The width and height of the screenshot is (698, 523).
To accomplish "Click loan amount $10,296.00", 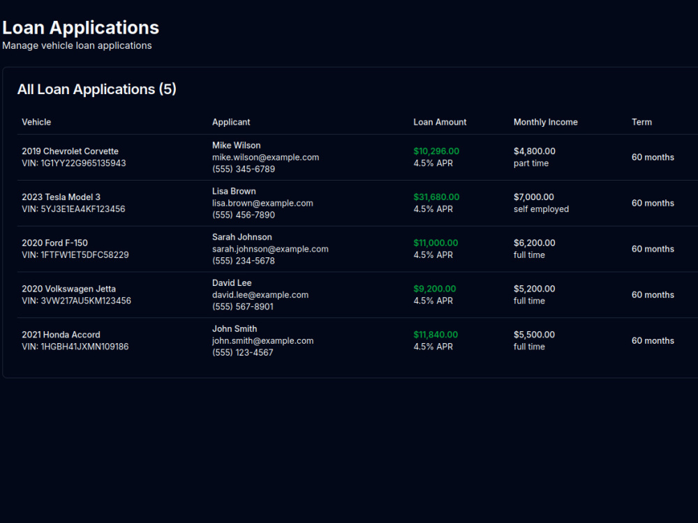I will click(436, 151).
